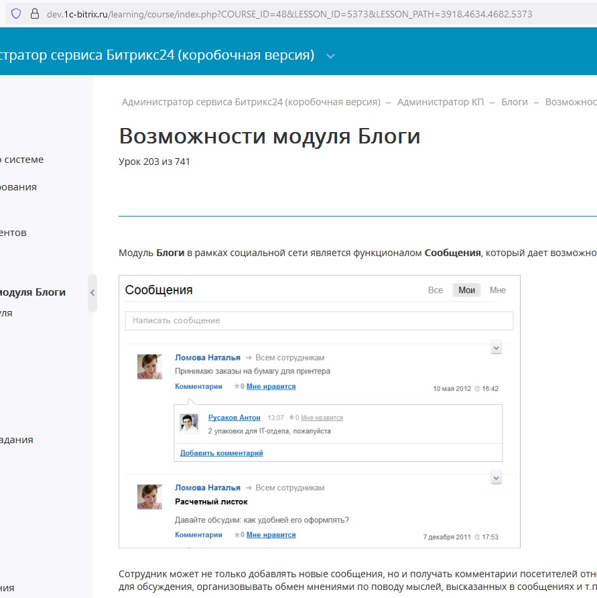
Task: Click 'Всем сотрудникам' recipient in printer paper post
Action: point(289,358)
